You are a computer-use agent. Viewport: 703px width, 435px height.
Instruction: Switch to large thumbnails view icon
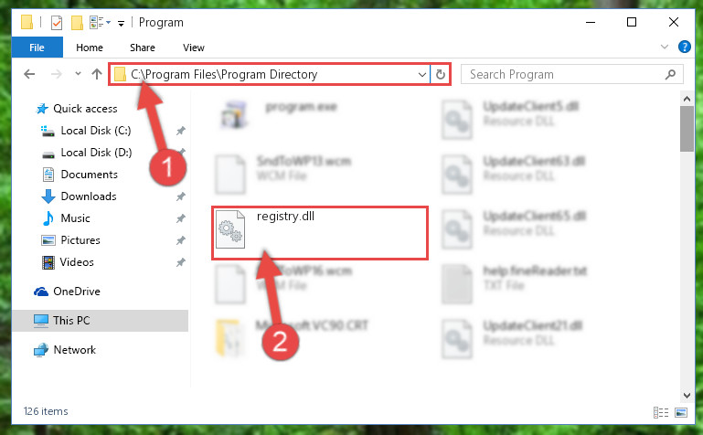[681, 412]
